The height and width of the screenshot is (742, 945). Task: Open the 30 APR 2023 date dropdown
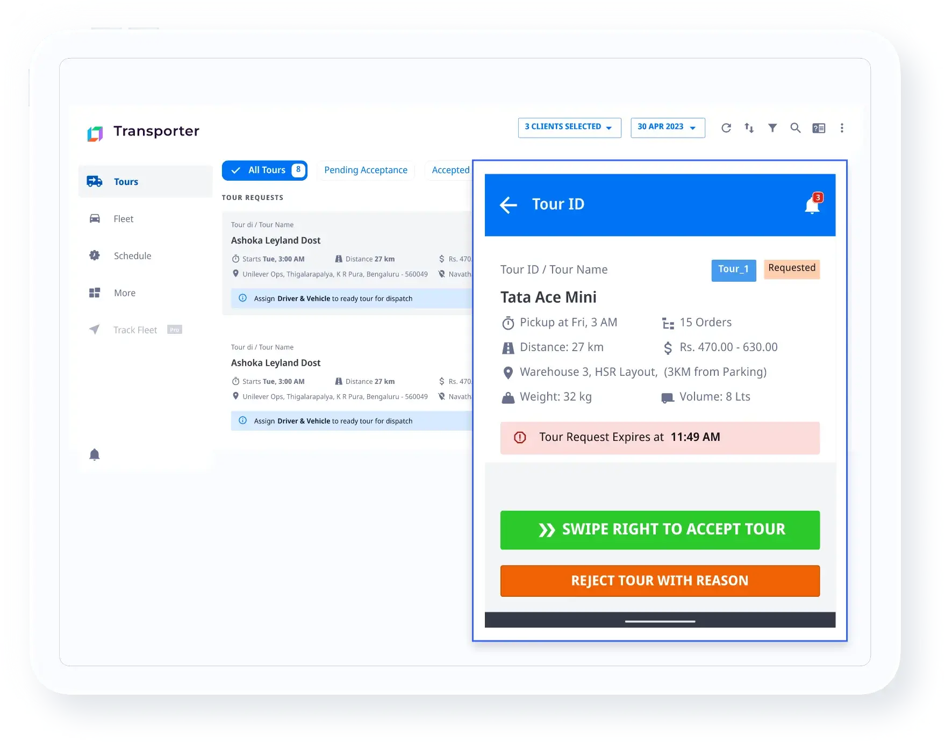pos(667,127)
